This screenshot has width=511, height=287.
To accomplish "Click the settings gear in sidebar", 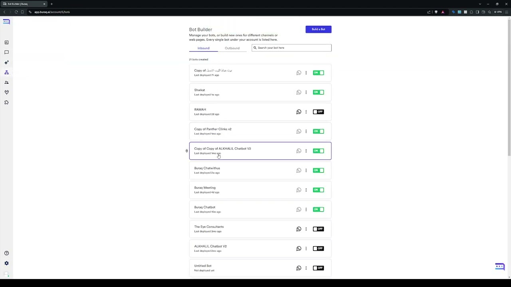I will [x=6, y=263].
